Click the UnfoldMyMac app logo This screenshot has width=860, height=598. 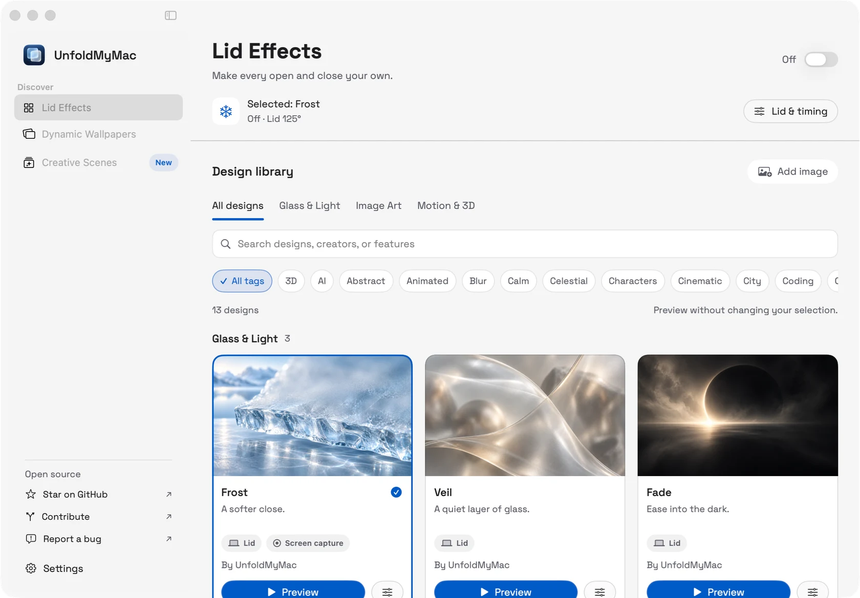tap(34, 55)
